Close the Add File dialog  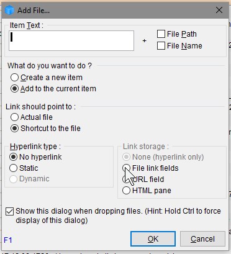tap(219, 10)
